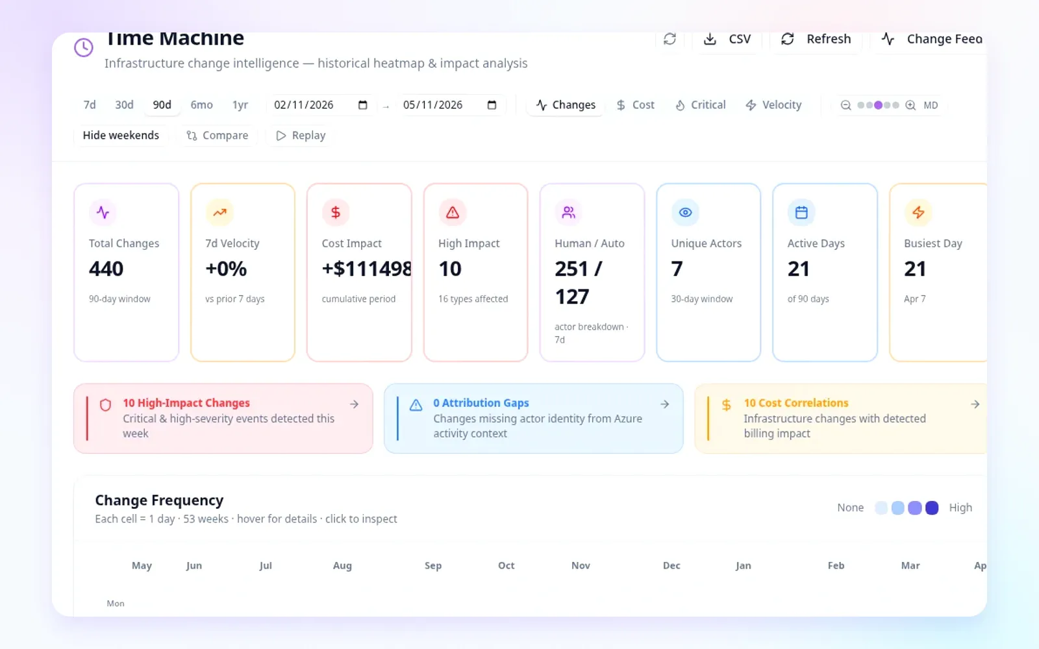The image size is (1039, 649).
Task: Zoom in heatmap with magnifier plus icon
Action: pos(910,105)
